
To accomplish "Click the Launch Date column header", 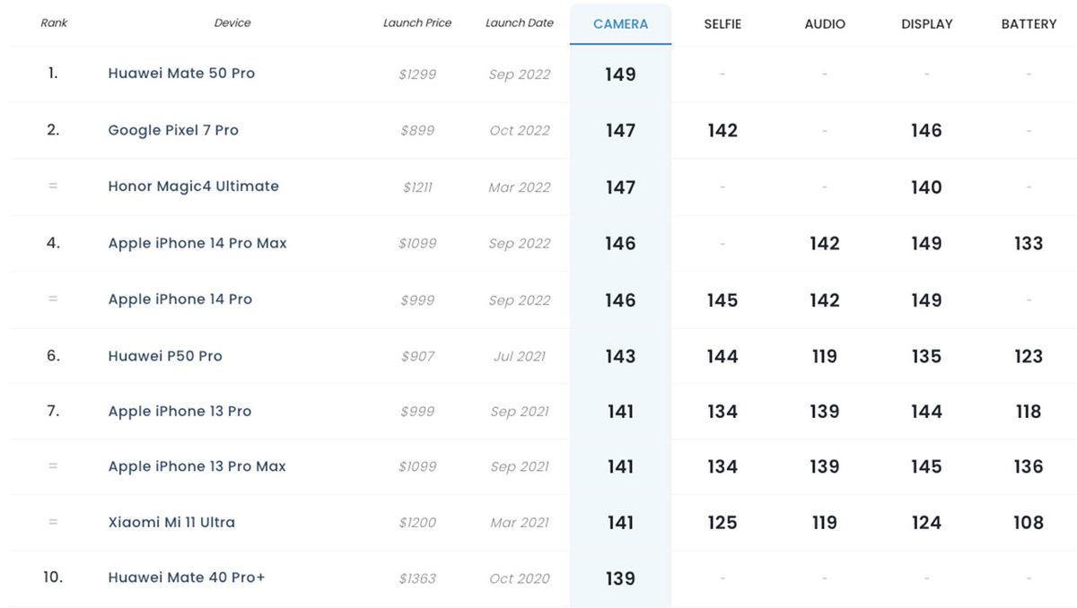I will [x=520, y=23].
